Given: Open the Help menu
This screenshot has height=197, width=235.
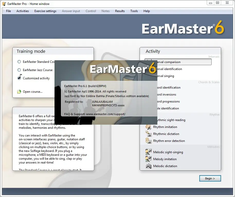Looking at the screenshot, I should point(147,11).
